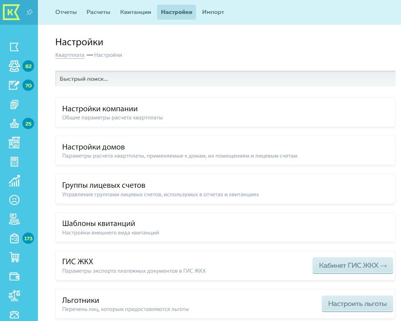Follow the Квартплата breadcrumb link

tap(70, 54)
